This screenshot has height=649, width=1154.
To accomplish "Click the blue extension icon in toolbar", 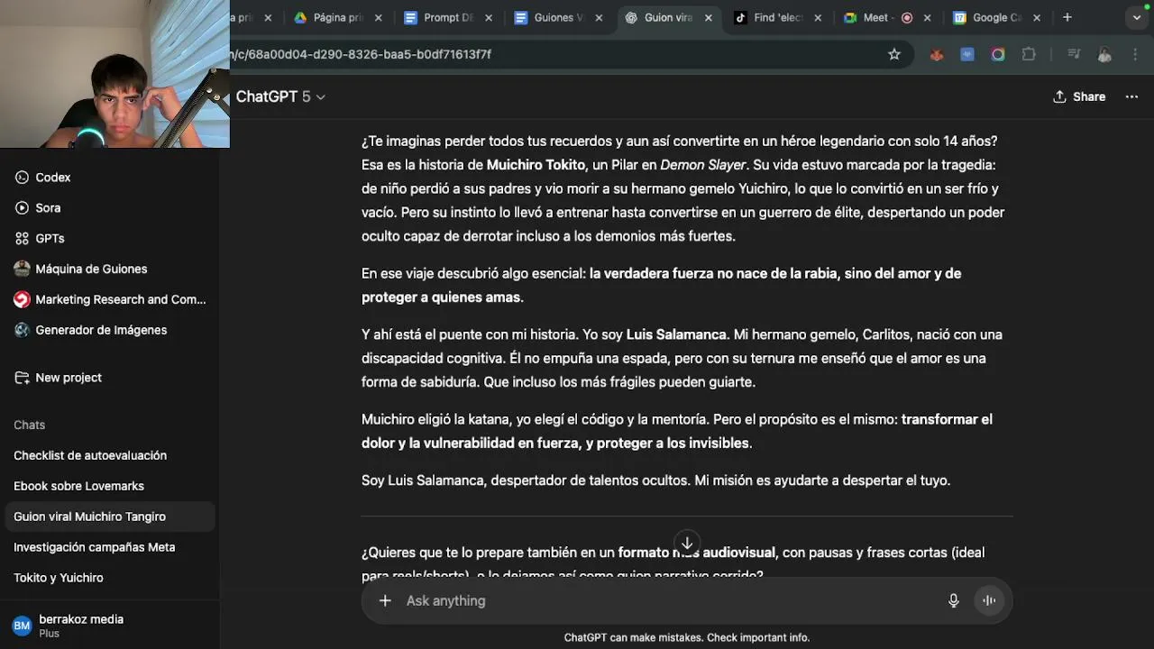I will point(967,54).
